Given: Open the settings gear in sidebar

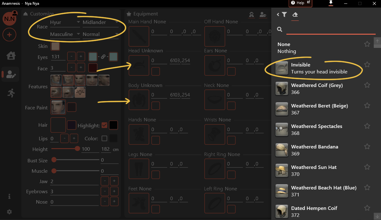Looking at the screenshot, I should click(9, 212).
